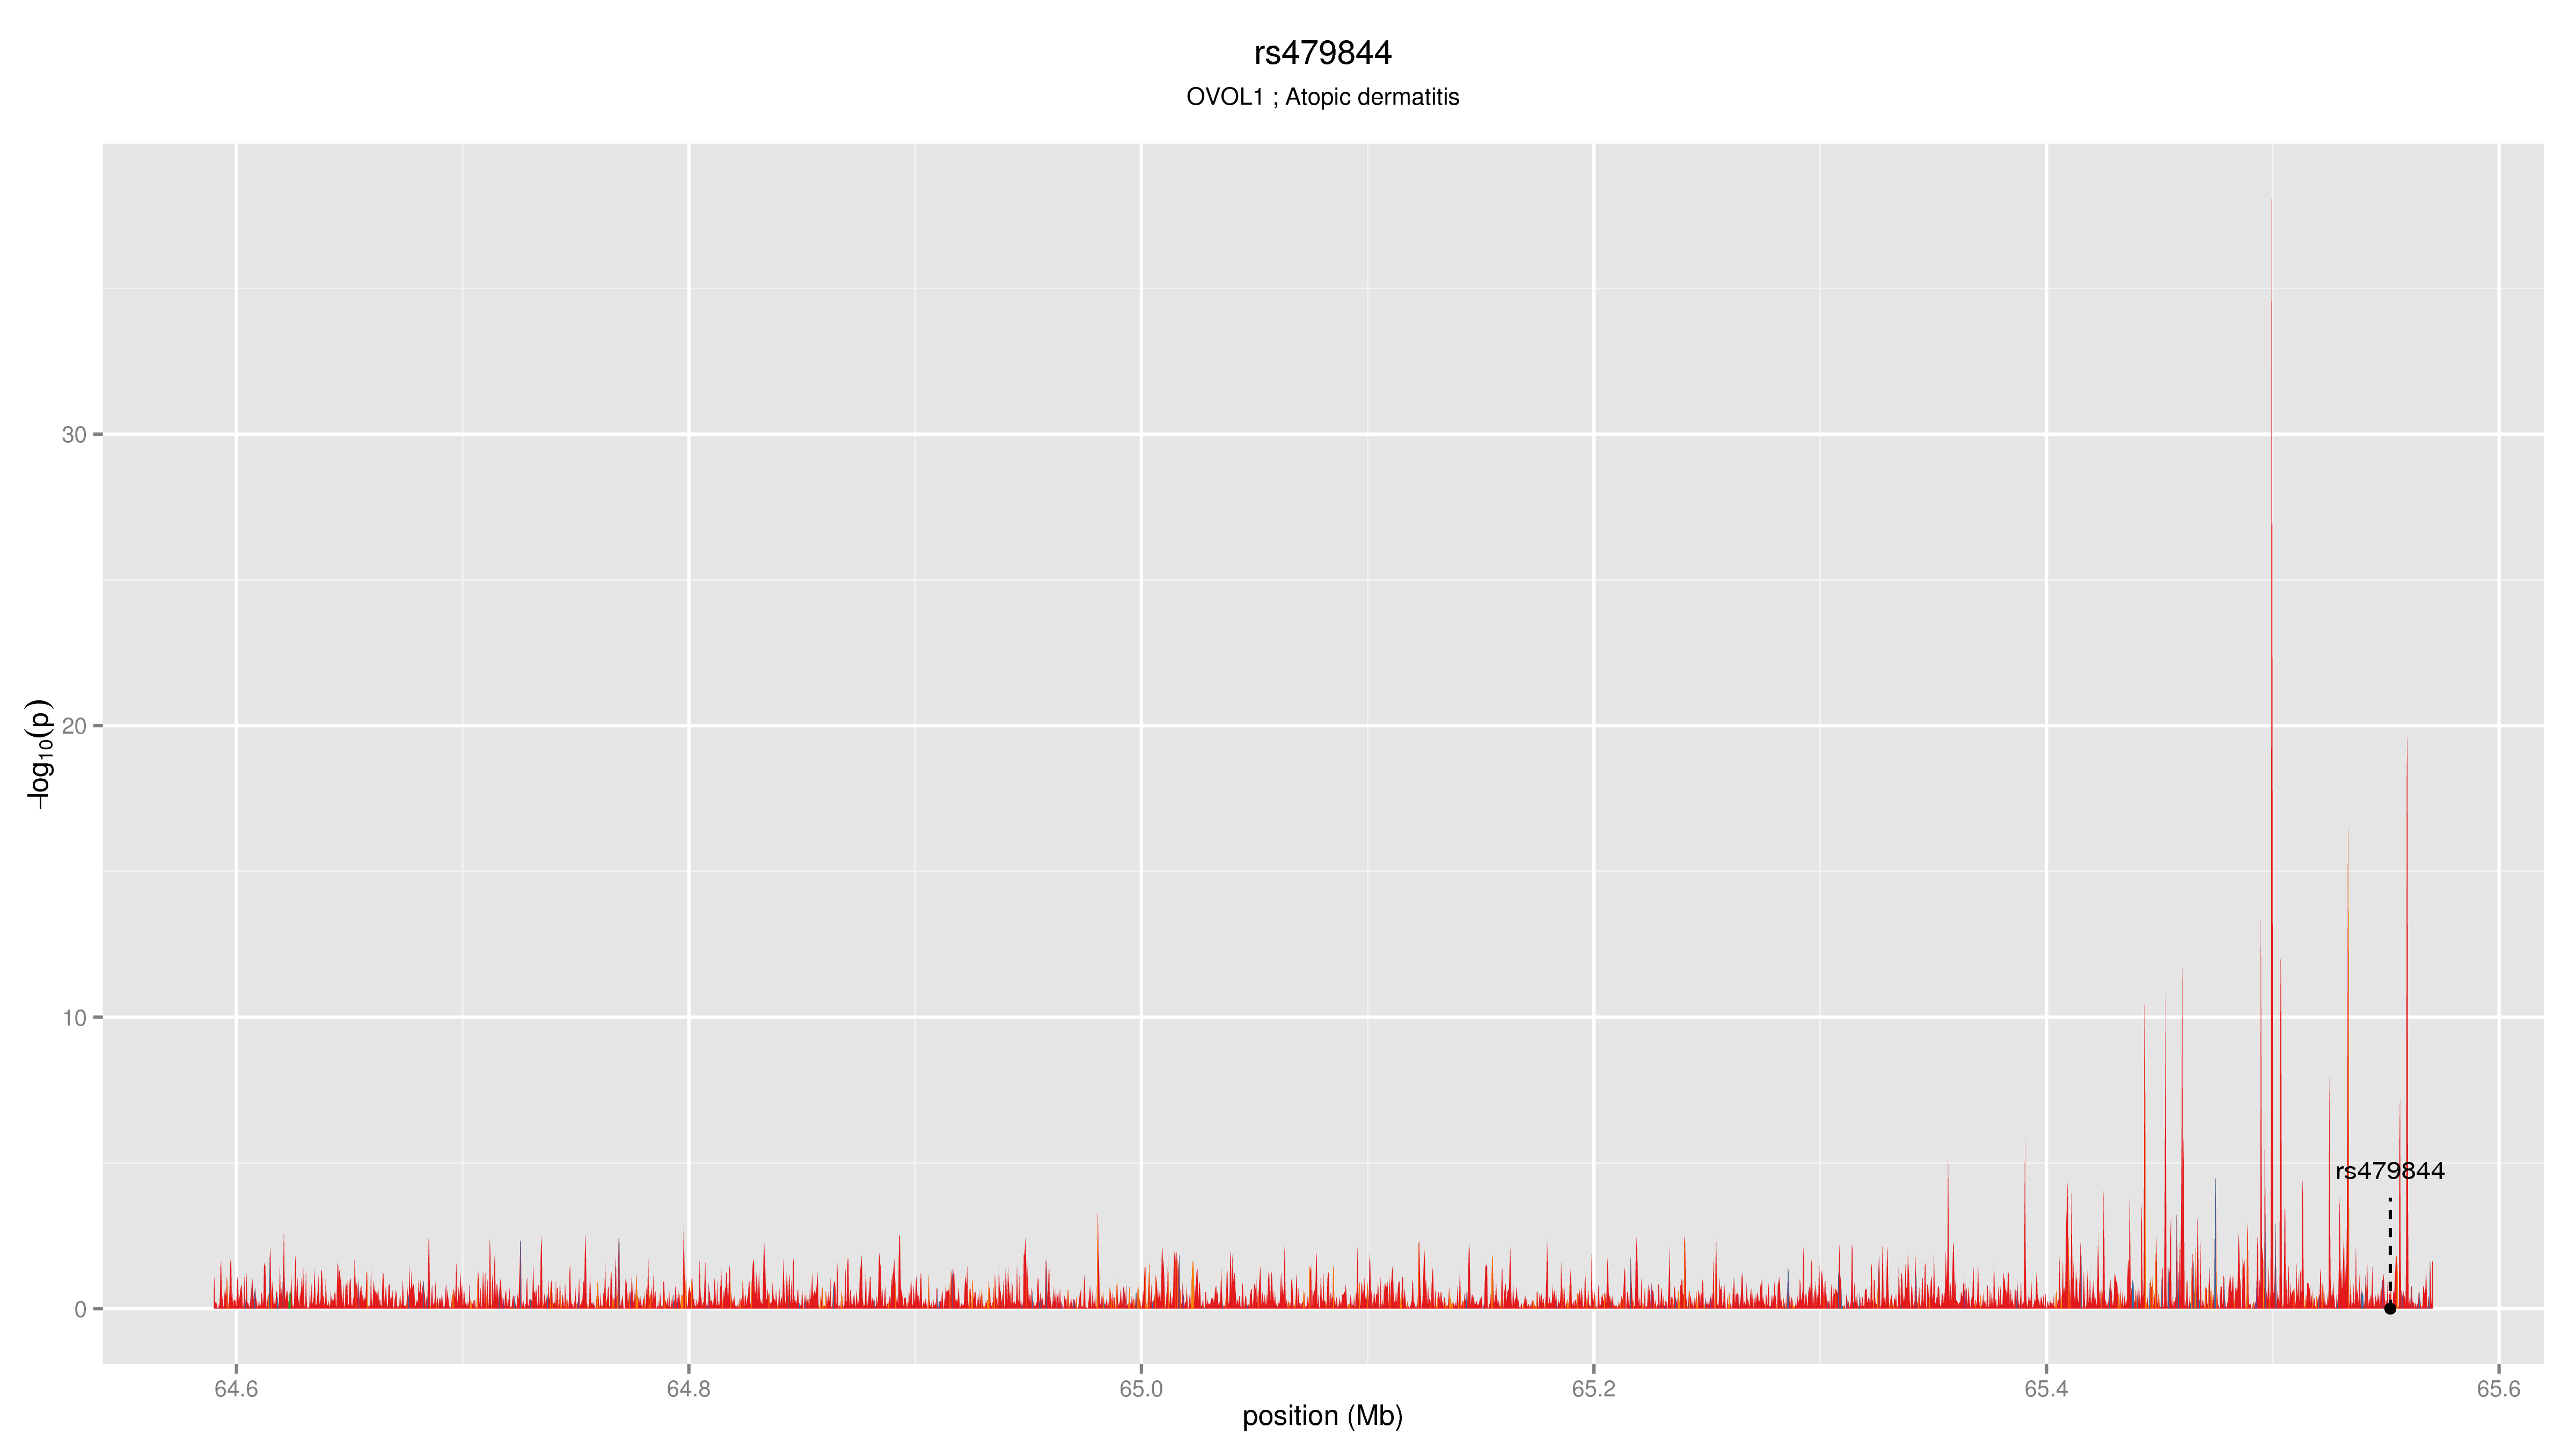Click the y-axis tick value 30

[x=74, y=435]
